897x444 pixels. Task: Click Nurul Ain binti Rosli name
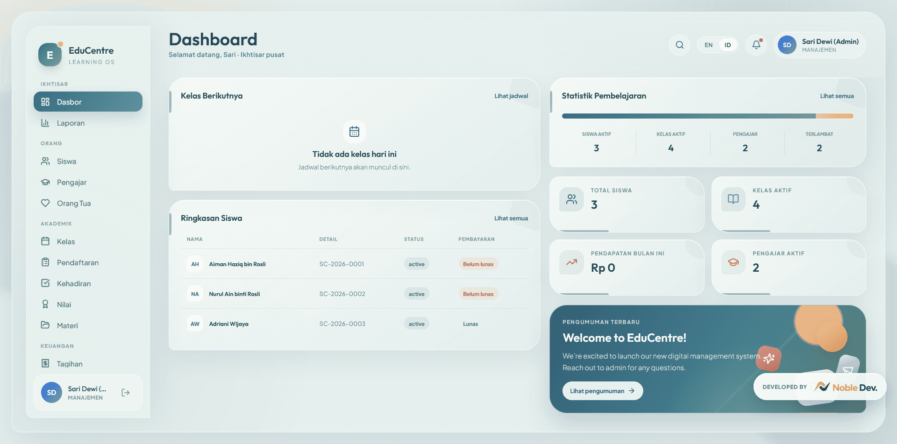235,294
